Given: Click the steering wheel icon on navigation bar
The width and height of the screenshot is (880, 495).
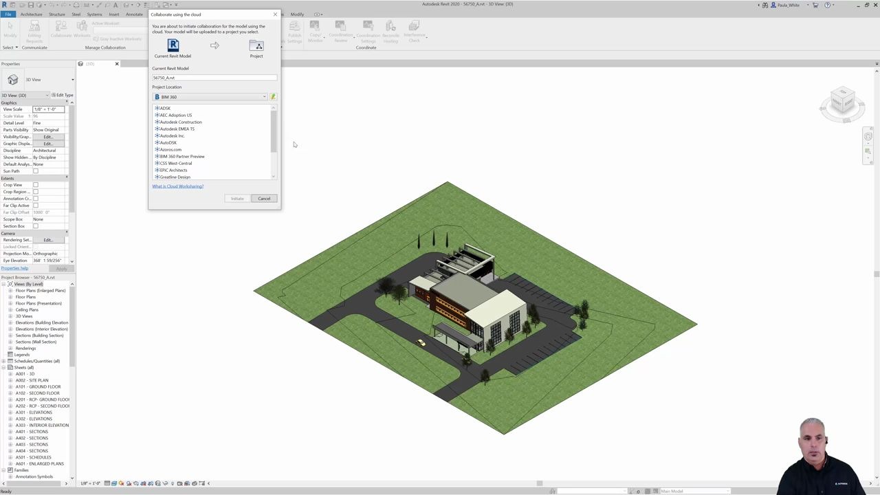Looking at the screenshot, I should [x=868, y=137].
